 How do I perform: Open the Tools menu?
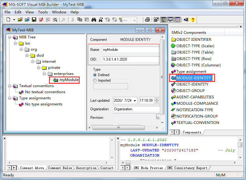coord(43,12)
